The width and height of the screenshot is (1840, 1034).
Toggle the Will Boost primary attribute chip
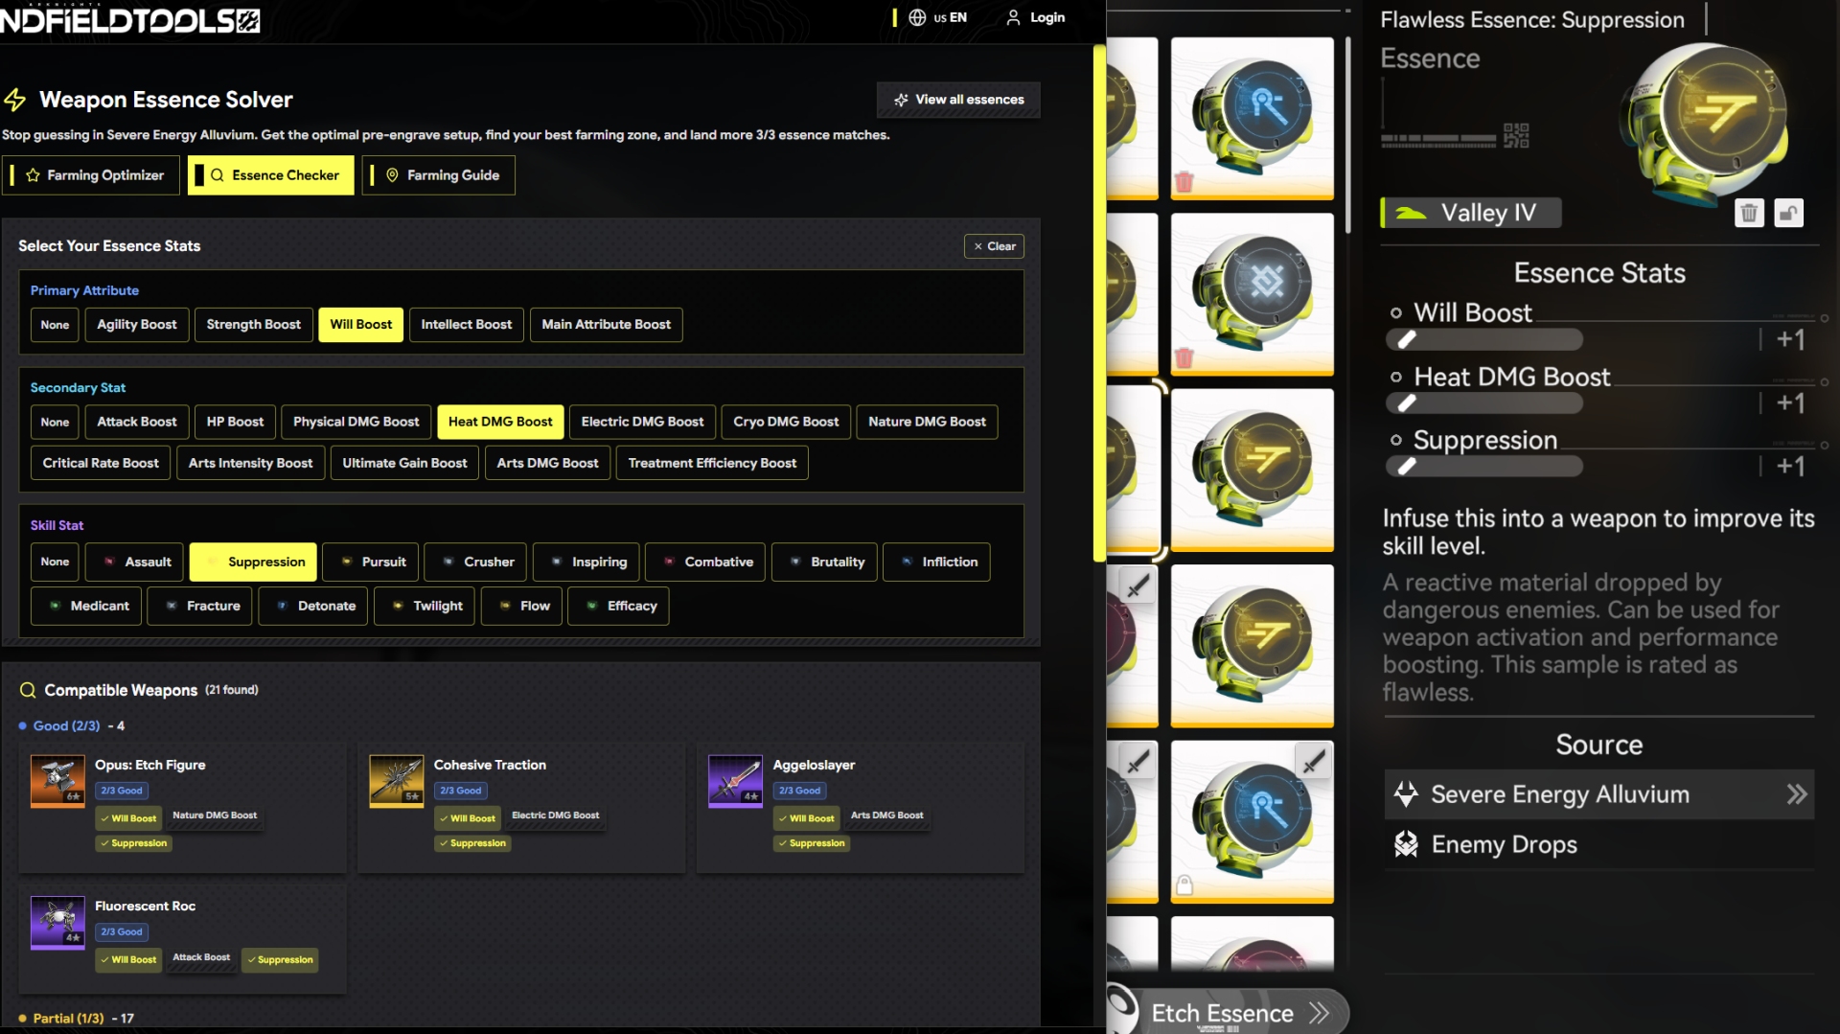pos(361,325)
